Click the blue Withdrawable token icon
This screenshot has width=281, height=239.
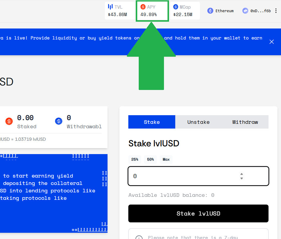click(59, 121)
